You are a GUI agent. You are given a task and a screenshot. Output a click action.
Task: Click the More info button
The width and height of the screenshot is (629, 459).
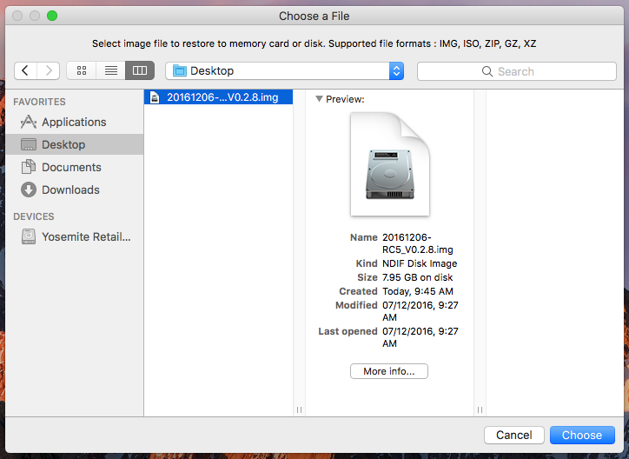point(388,371)
